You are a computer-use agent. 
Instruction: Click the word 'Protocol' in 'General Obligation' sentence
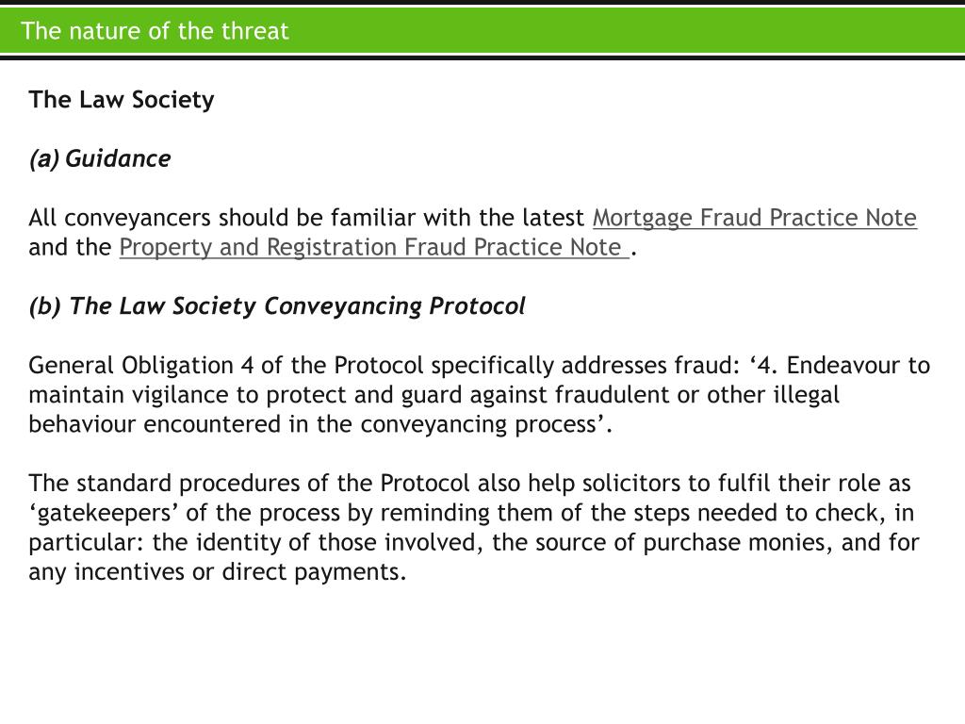[379, 365]
